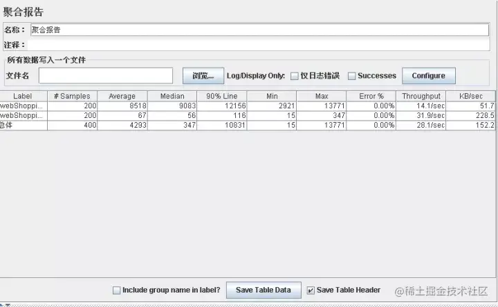
Task: Open the Configure button
Action: click(428, 76)
